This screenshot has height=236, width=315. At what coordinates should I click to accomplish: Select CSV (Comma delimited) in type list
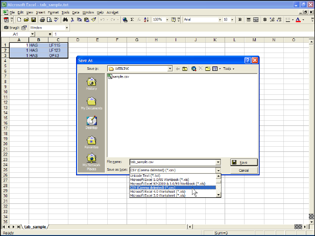coord(173,188)
